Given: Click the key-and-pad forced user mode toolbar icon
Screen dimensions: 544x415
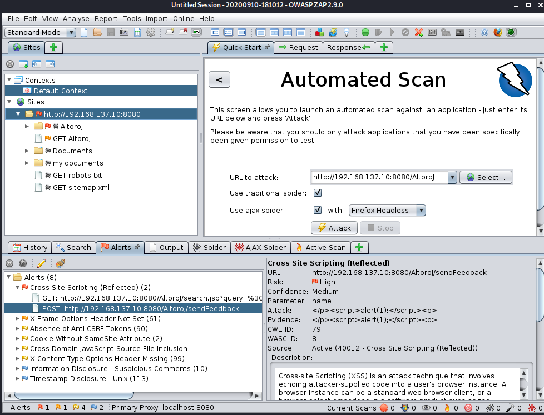Looking at the screenshot, I should click(x=446, y=32).
